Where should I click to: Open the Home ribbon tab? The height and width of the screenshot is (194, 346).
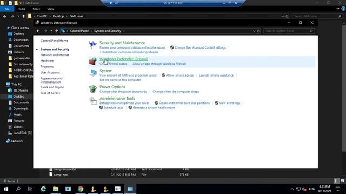(x=22, y=9)
